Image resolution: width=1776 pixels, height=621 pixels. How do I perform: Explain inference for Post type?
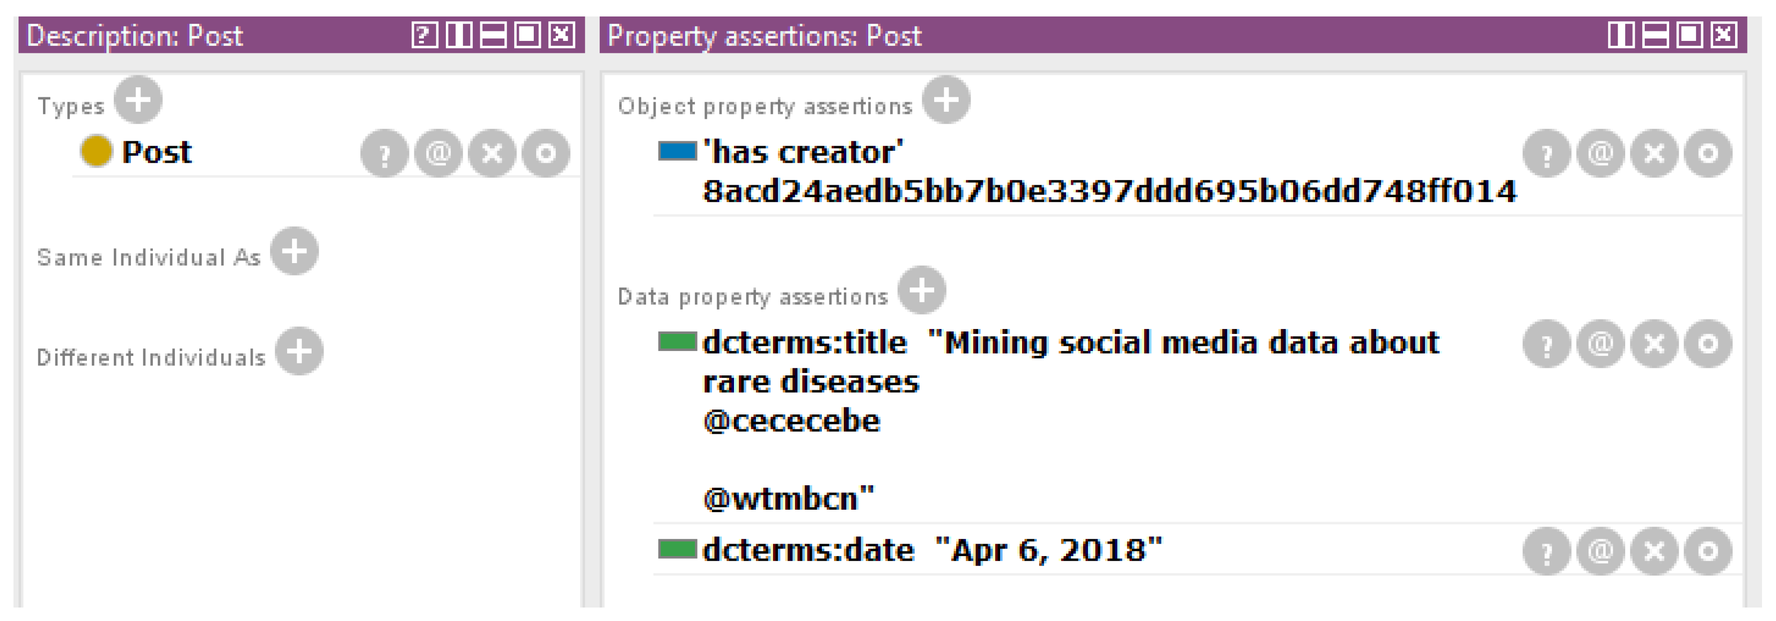click(x=384, y=153)
